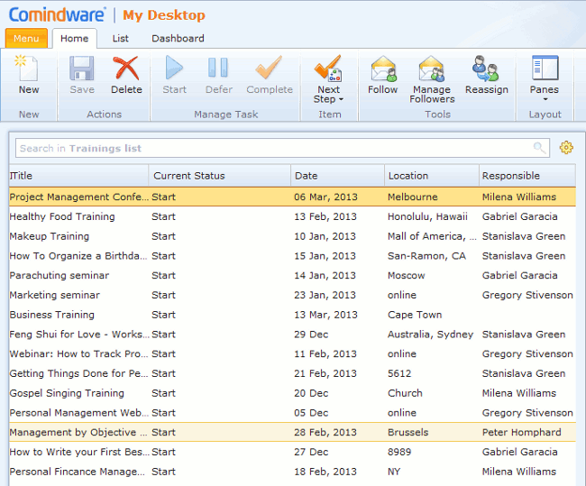586x486 pixels.
Task: Select Personal Management Web... row
Action: (x=292, y=412)
